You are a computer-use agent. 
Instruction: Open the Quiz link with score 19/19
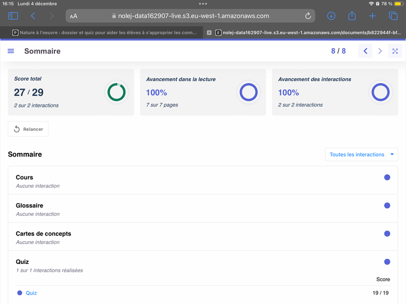(x=31, y=293)
